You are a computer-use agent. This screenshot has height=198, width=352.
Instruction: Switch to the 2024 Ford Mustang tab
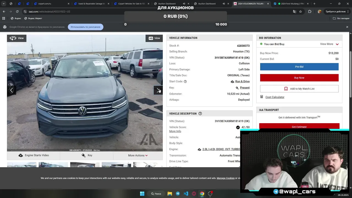coord(291,4)
